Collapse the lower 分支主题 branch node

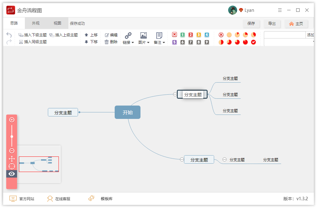point(181,159)
